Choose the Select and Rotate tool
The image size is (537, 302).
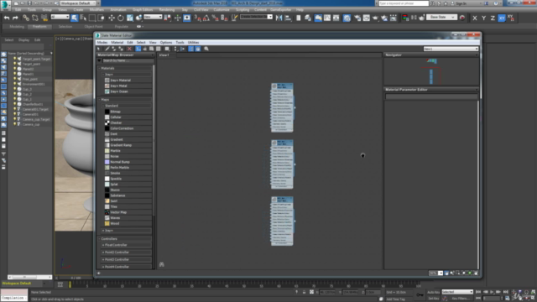point(121,18)
